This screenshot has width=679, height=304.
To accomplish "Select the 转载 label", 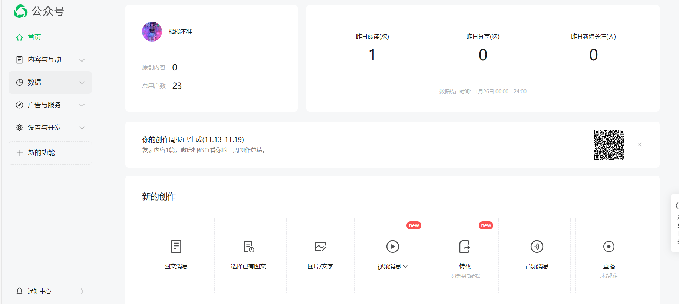I will pos(465,267).
